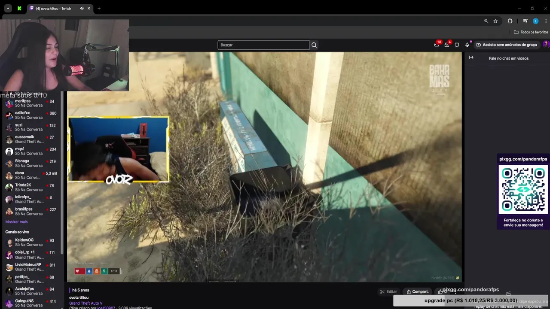Viewport: 550px width, 309px height.
Task: Click Assista sem anúncios de graça button
Action: (x=507, y=45)
